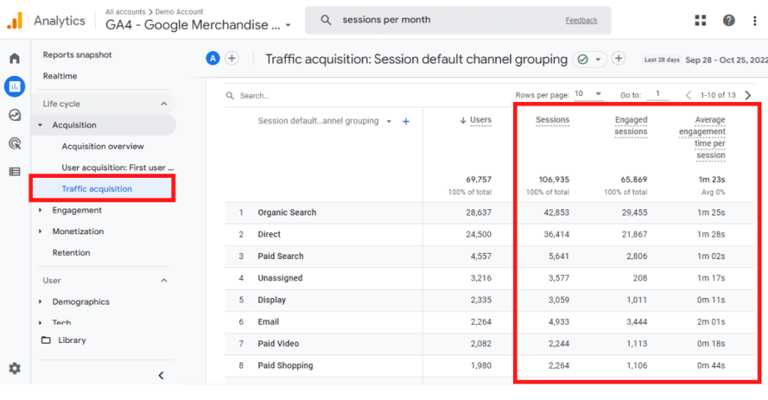The image size is (768, 400).
Task: Click the Feedback link in search bar
Action: 581,20
